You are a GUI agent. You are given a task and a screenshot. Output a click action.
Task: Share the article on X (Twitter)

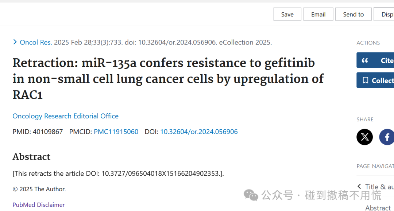(364, 137)
